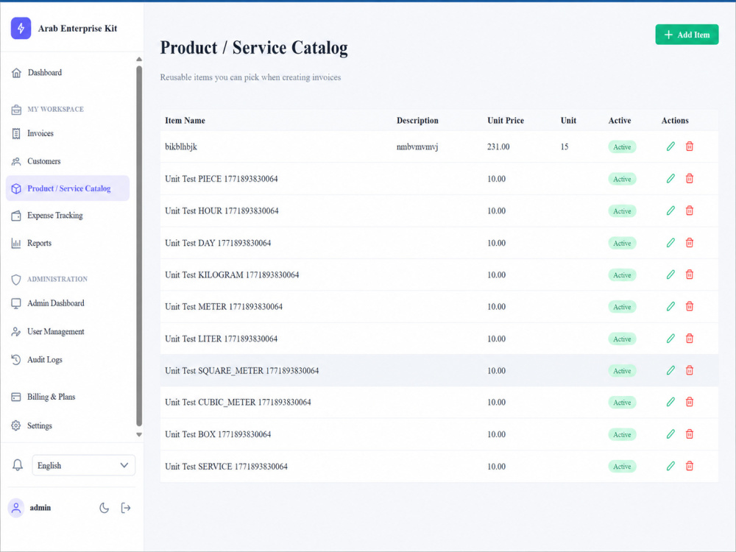Screen dimensions: 736x552
Task: Open Settings in sidebar
Action: click(x=67, y=425)
